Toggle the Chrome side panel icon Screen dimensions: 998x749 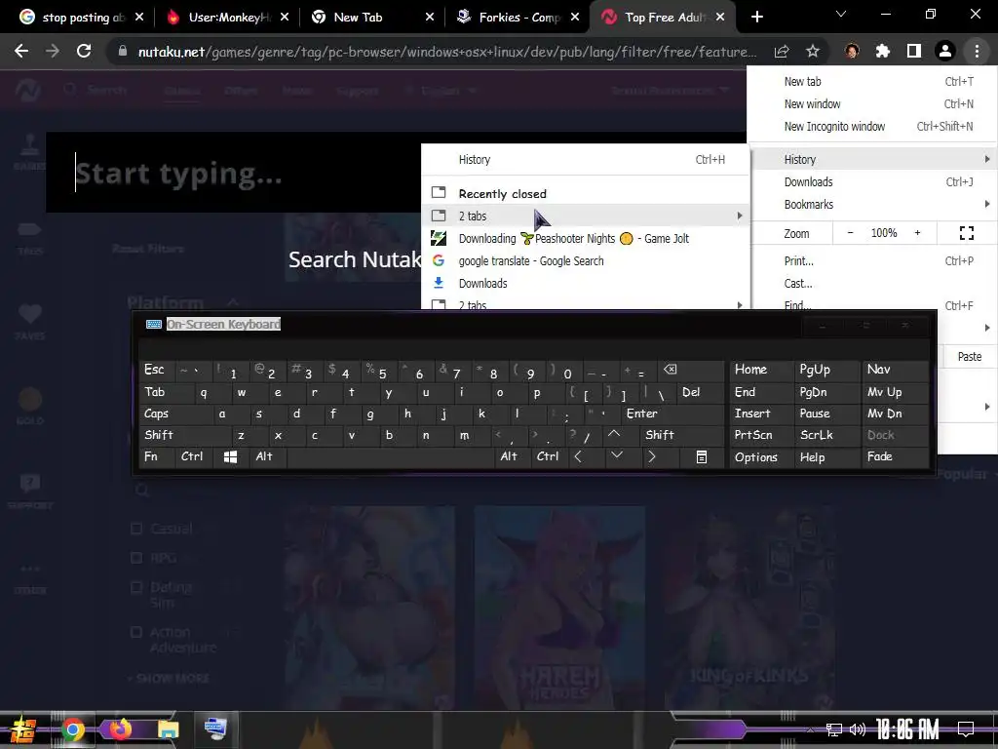[x=914, y=51]
